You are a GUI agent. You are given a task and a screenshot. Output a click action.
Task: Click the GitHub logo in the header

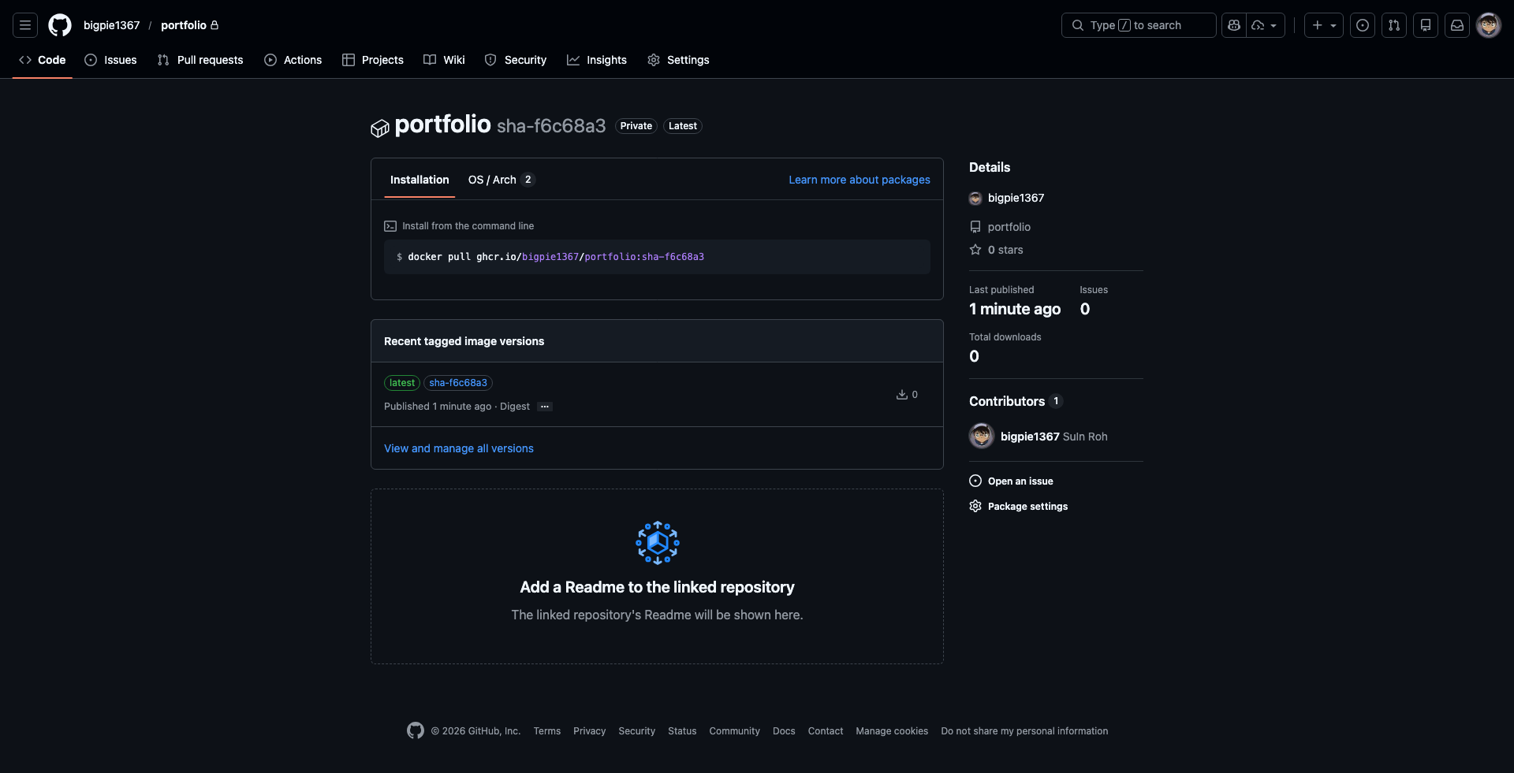[60, 25]
